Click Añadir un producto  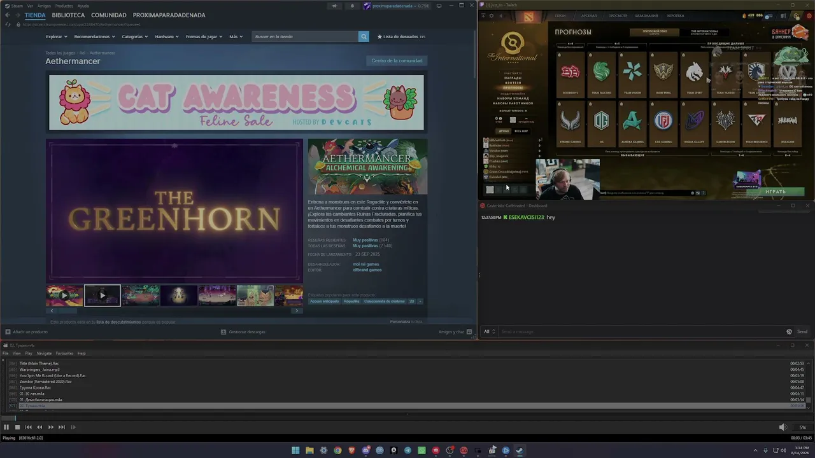coord(26,331)
